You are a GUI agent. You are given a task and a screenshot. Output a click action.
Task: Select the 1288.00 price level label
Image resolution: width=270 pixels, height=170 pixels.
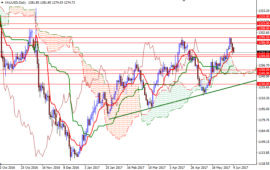(263, 43)
